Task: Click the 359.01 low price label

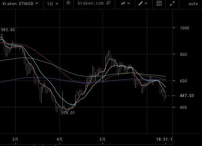Action: (68, 113)
